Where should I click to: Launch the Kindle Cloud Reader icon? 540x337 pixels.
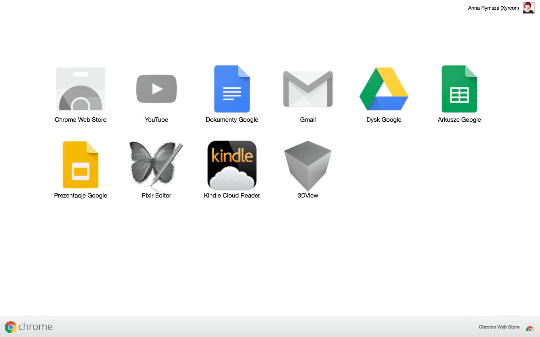232,165
